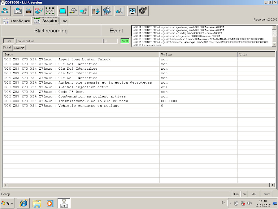Select 'Identificateur de la cle RF recu' row
Screen dimensions: 278x209
tap(139, 101)
